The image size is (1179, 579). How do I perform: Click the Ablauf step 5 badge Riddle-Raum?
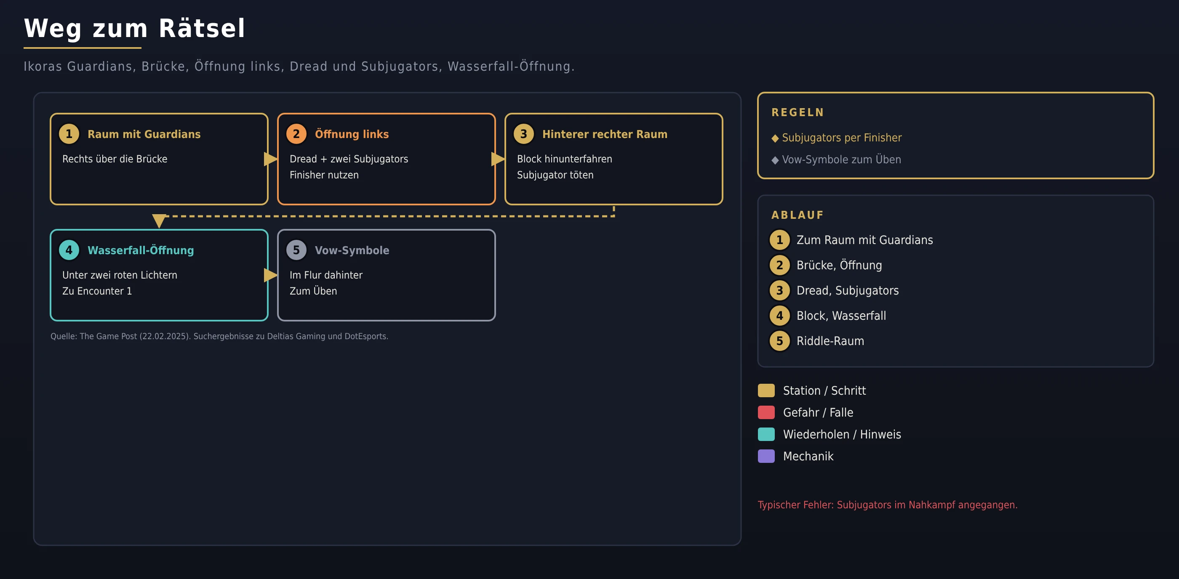(779, 341)
